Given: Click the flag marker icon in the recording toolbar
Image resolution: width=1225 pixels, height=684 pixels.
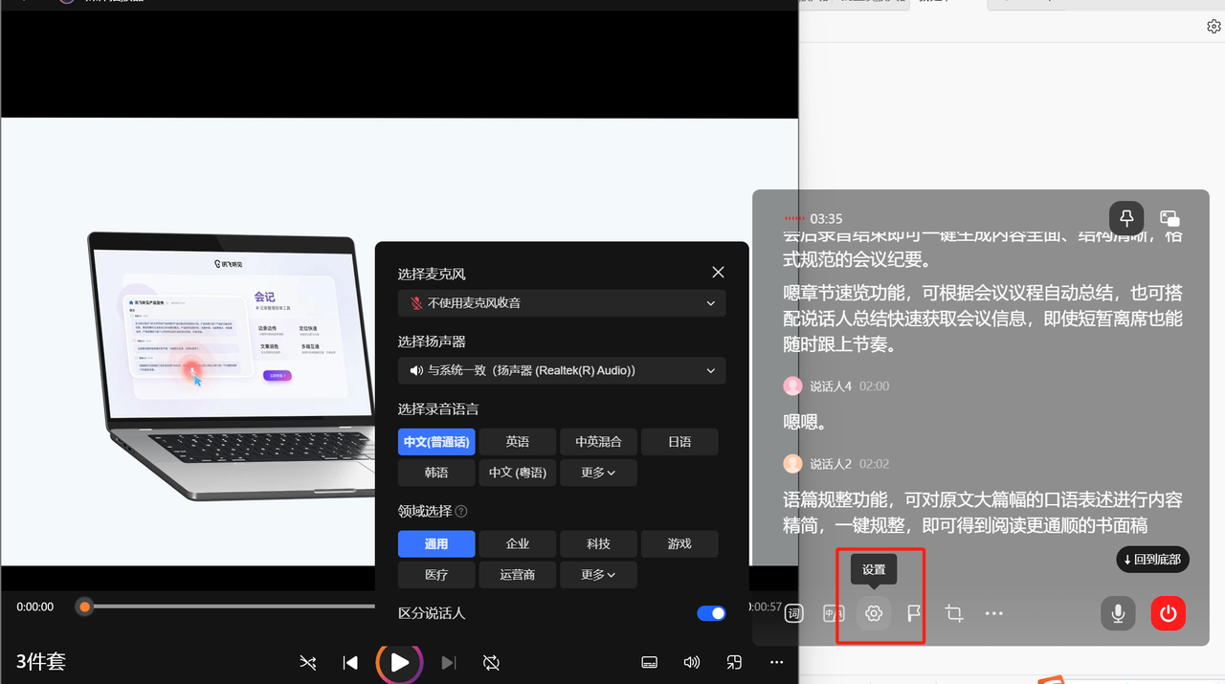Looking at the screenshot, I should (914, 613).
